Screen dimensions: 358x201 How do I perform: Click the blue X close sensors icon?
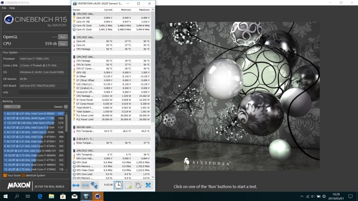[148, 185]
